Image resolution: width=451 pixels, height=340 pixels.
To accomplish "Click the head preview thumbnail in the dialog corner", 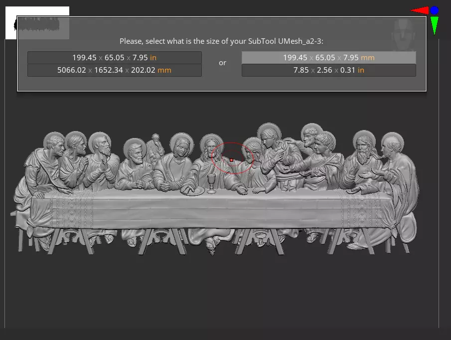I will [404, 34].
